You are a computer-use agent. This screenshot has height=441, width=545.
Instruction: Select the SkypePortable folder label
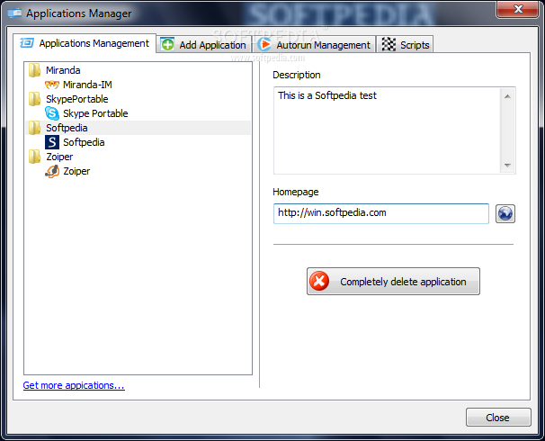(x=77, y=99)
